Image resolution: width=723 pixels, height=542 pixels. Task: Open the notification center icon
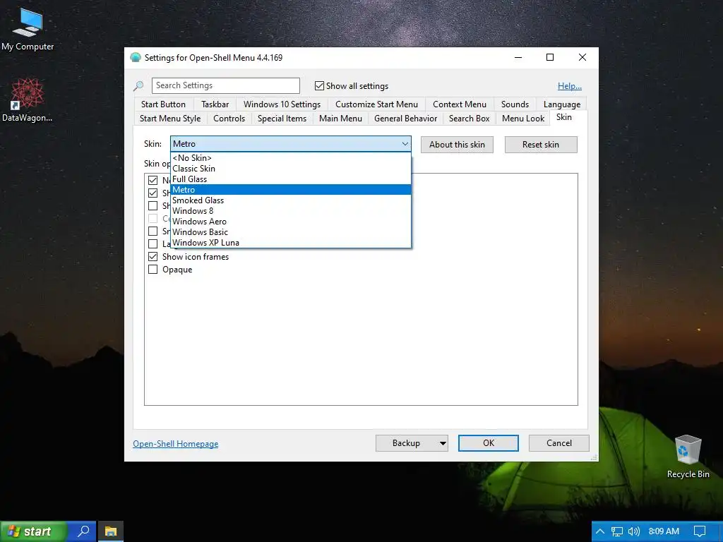pyautogui.click(x=700, y=531)
